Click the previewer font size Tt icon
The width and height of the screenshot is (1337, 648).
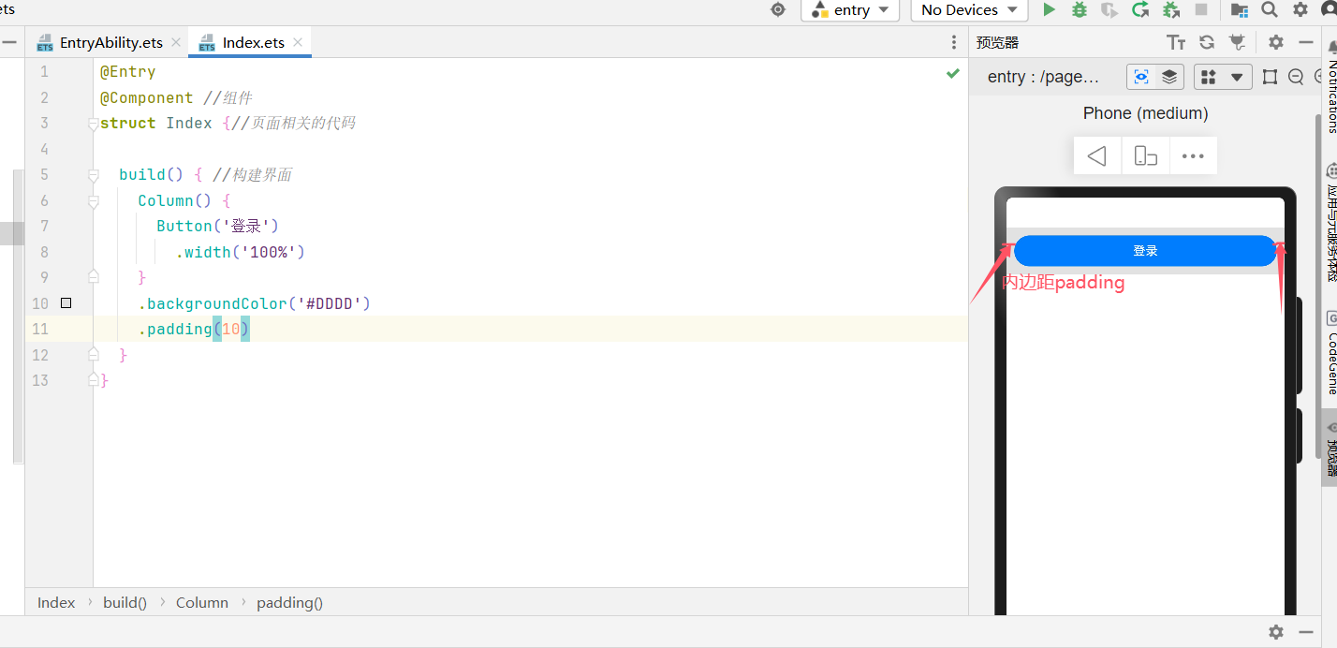(x=1177, y=42)
